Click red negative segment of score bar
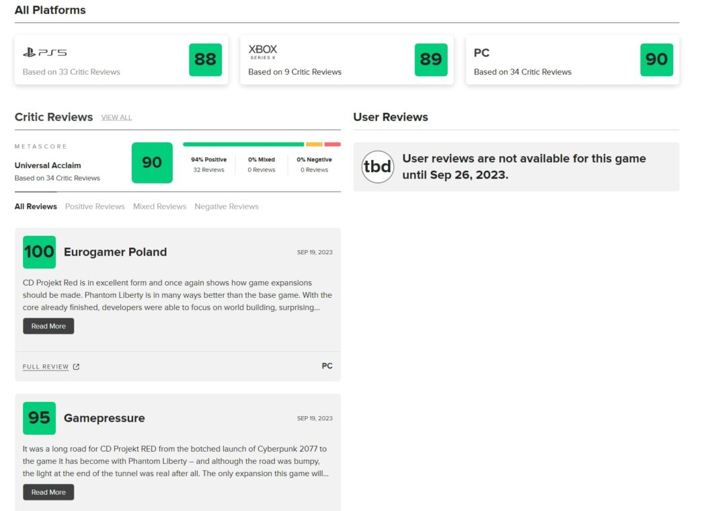This screenshot has width=702, height=511. click(333, 144)
